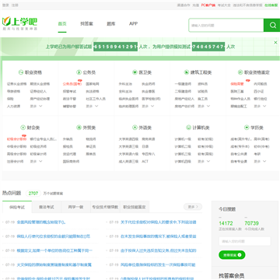Click the 建筑工程类 category icon
280x280 pixels.
pos(187,72)
